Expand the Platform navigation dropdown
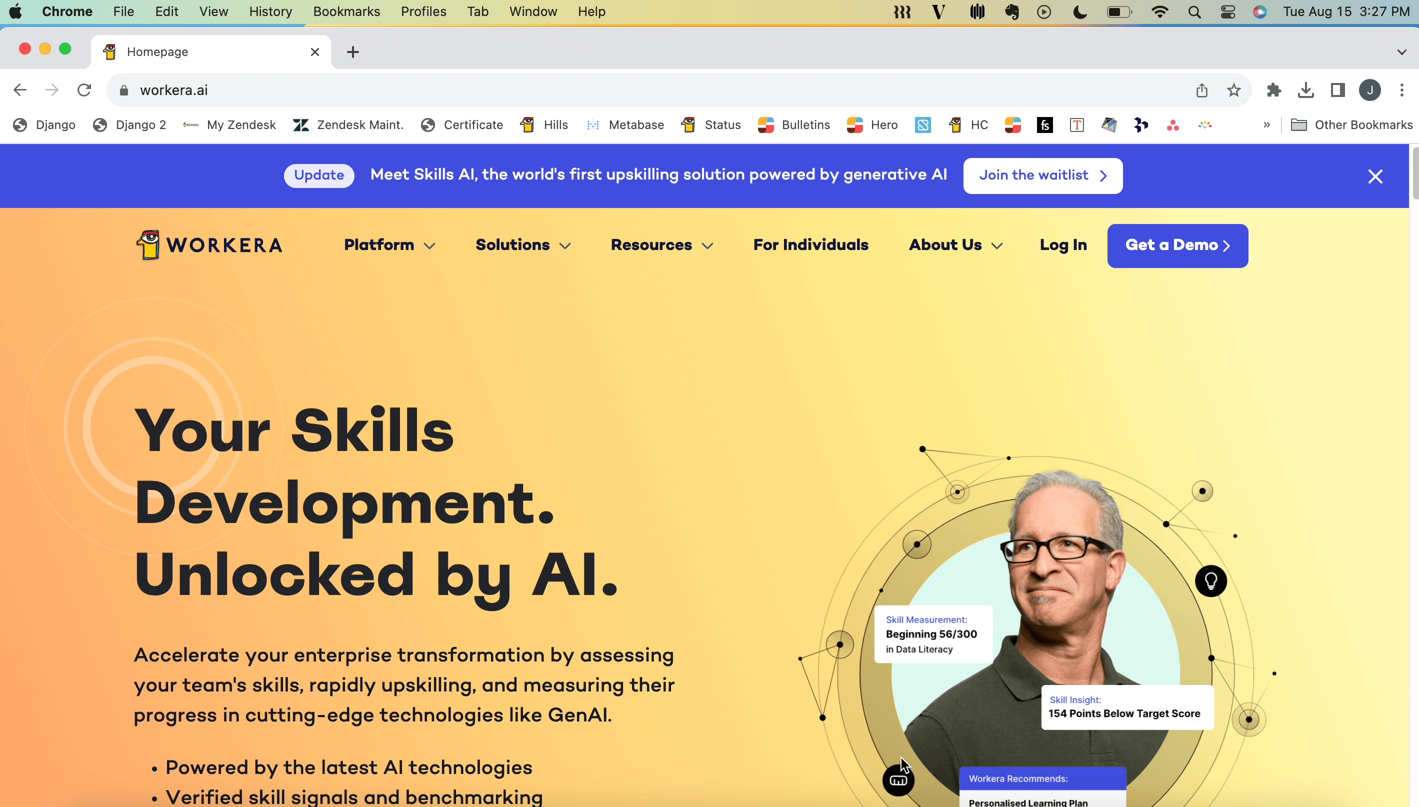The image size is (1419, 807). click(389, 245)
